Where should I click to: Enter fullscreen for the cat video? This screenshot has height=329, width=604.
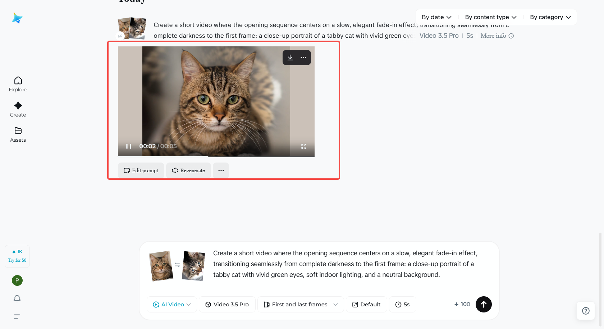tap(304, 146)
